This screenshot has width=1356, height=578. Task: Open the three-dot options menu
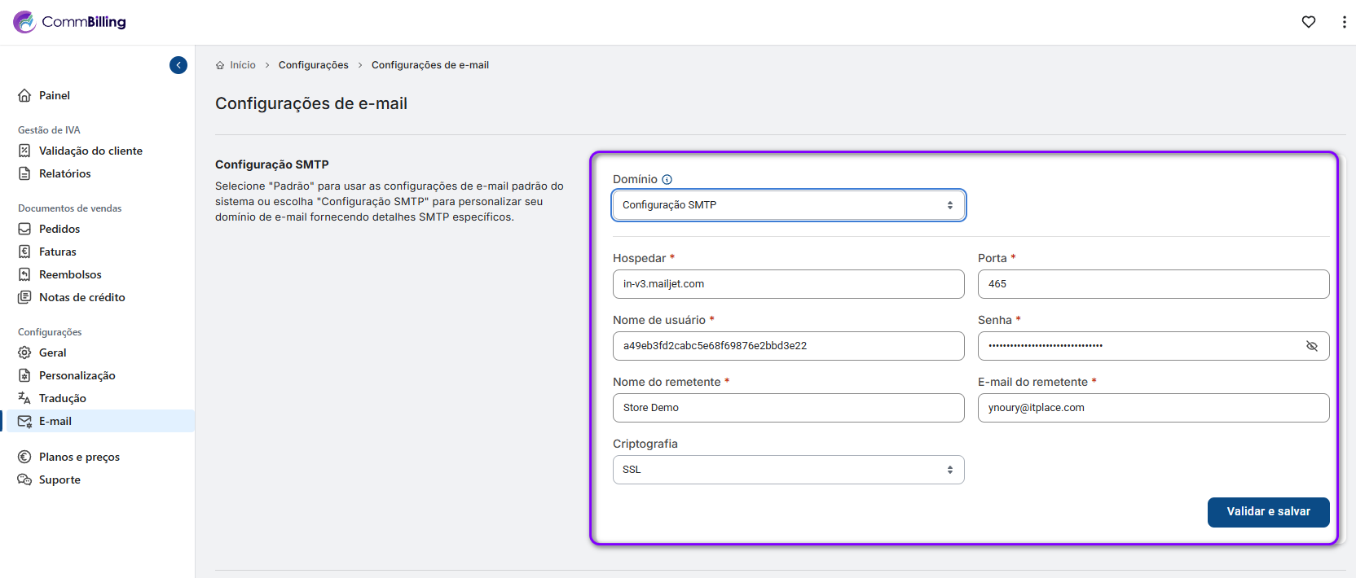coord(1344,22)
